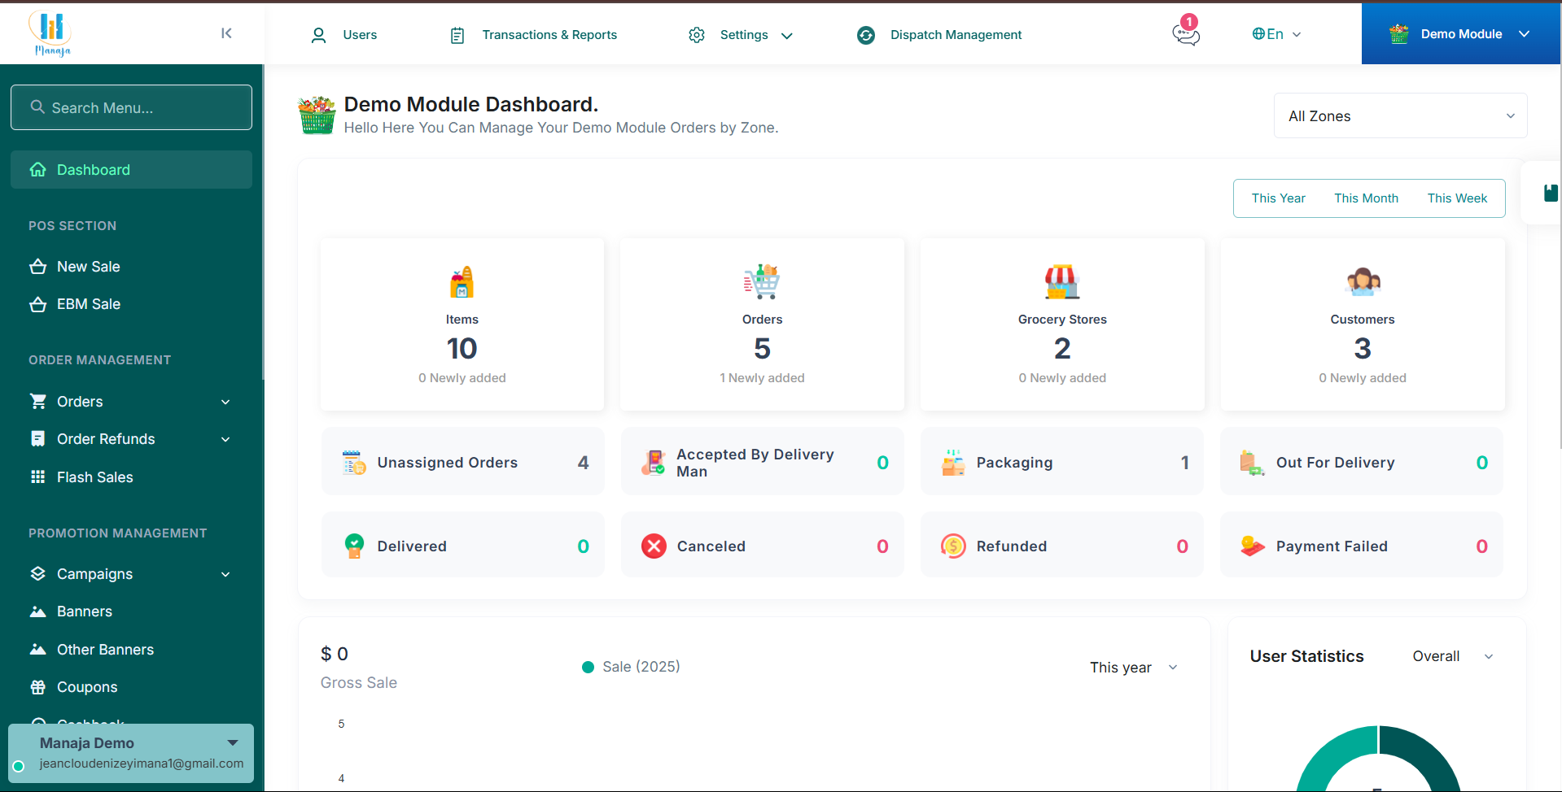Open the Canceled orders card
Viewport: 1562px width, 792px height.
[762, 546]
